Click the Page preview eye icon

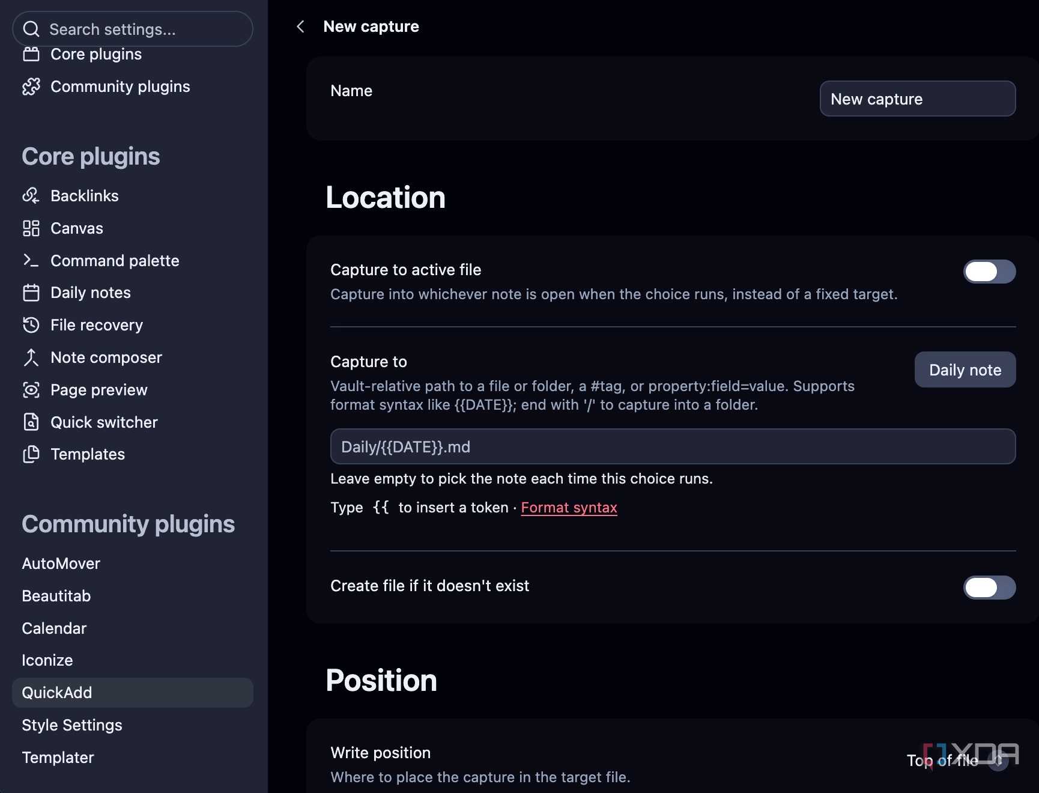pos(31,390)
